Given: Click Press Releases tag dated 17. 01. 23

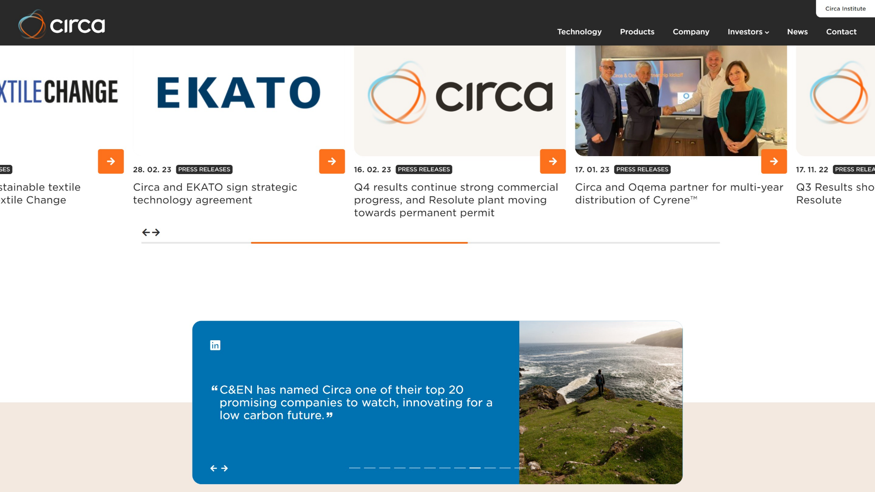Looking at the screenshot, I should coord(642,170).
